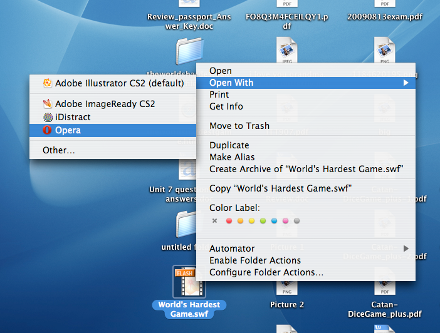
Task: Remove color label with the x
Action: point(214,221)
